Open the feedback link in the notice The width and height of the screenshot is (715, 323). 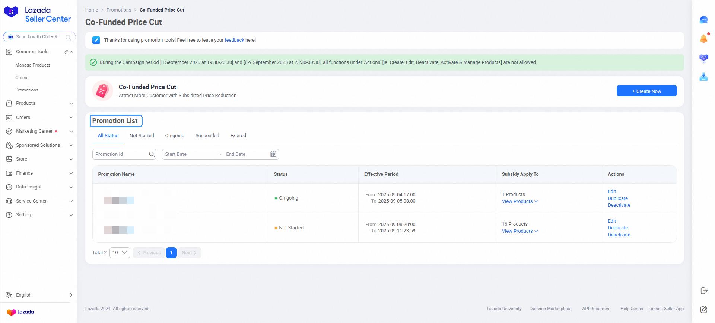coord(234,40)
